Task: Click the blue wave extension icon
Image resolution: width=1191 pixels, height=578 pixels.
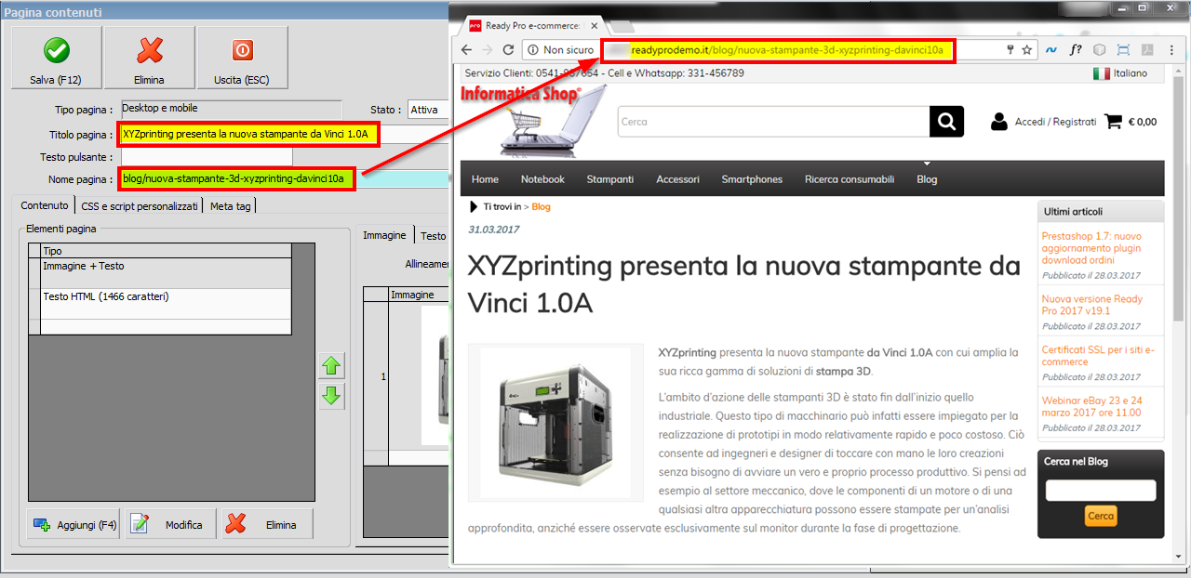Action: pyautogui.click(x=1051, y=49)
